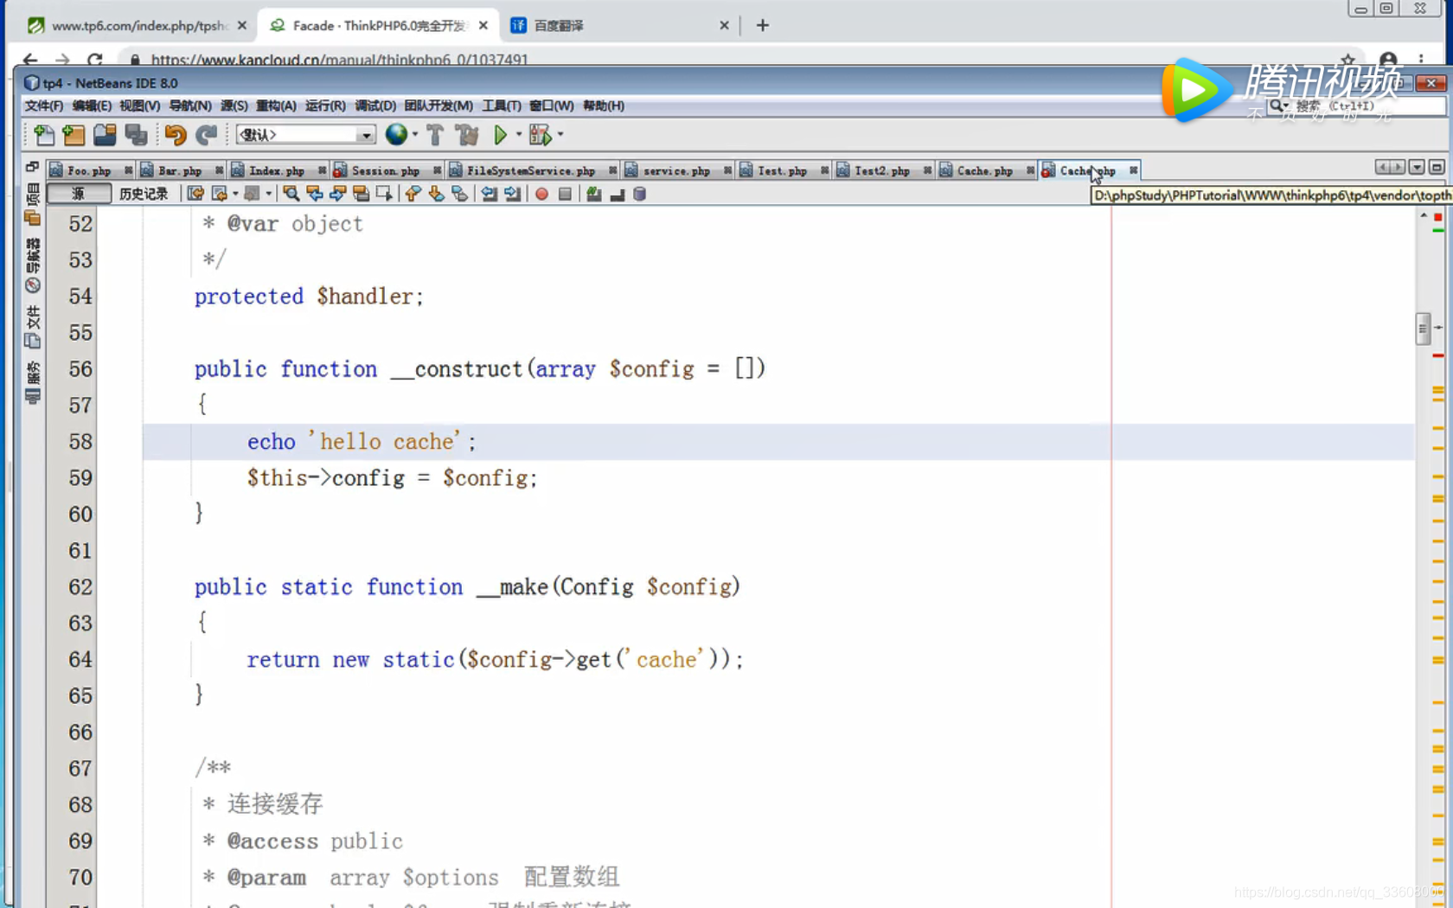This screenshot has width=1453, height=908.
Task: Switch to the Test2.php editor tab
Action: (881, 170)
